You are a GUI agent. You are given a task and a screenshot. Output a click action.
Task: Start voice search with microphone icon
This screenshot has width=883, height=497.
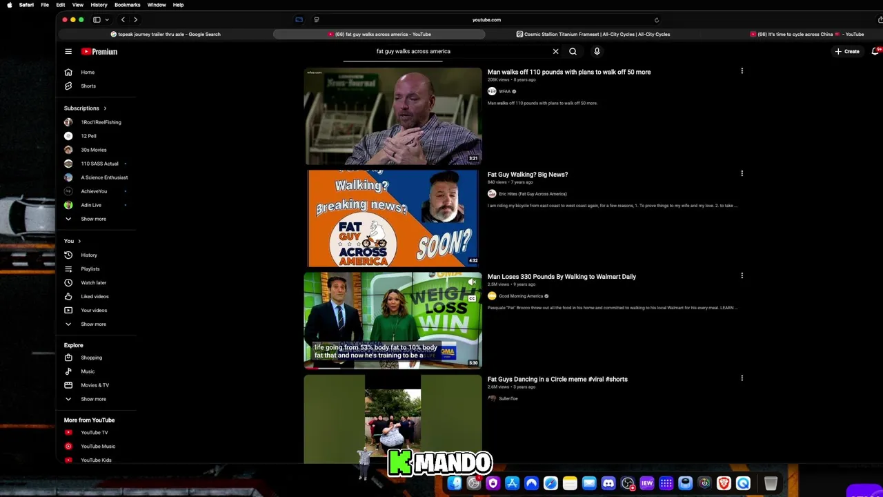click(x=597, y=51)
